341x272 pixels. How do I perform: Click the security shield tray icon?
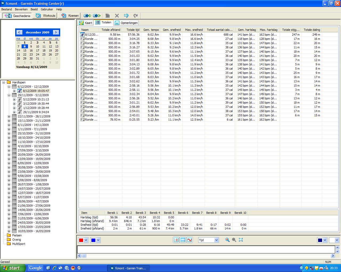pyautogui.click(x=307, y=268)
